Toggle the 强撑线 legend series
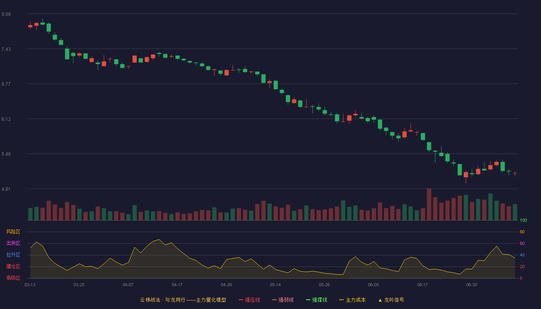 click(316, 300)
